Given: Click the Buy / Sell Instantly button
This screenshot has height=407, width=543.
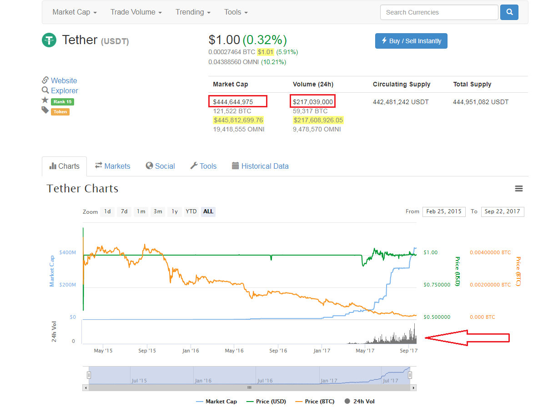Looking at the screenshot, I should click(x=411, y=41).
